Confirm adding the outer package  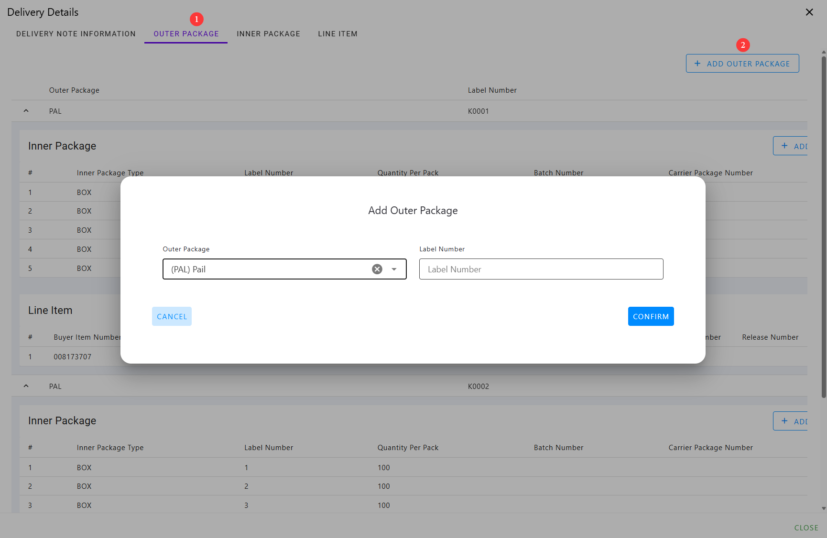point(651,316)
